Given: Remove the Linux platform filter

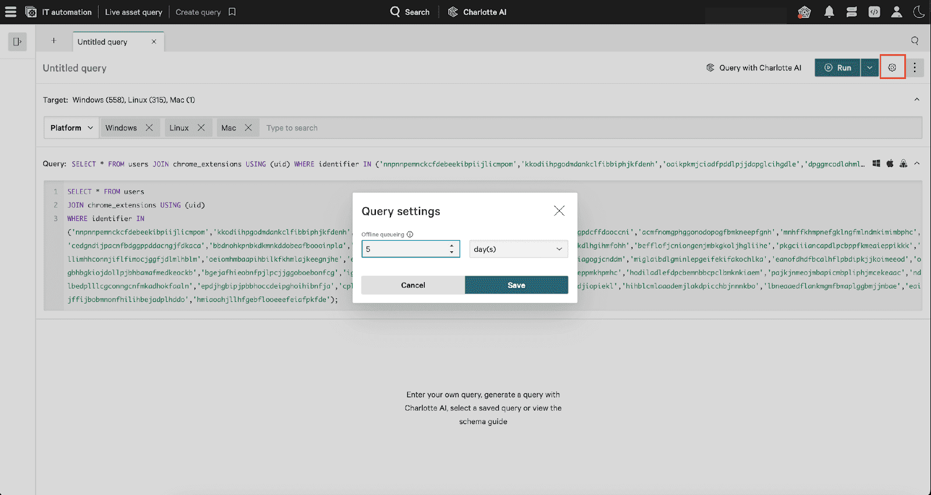Looking at the screenshot, I should click(x=201, y=127).
